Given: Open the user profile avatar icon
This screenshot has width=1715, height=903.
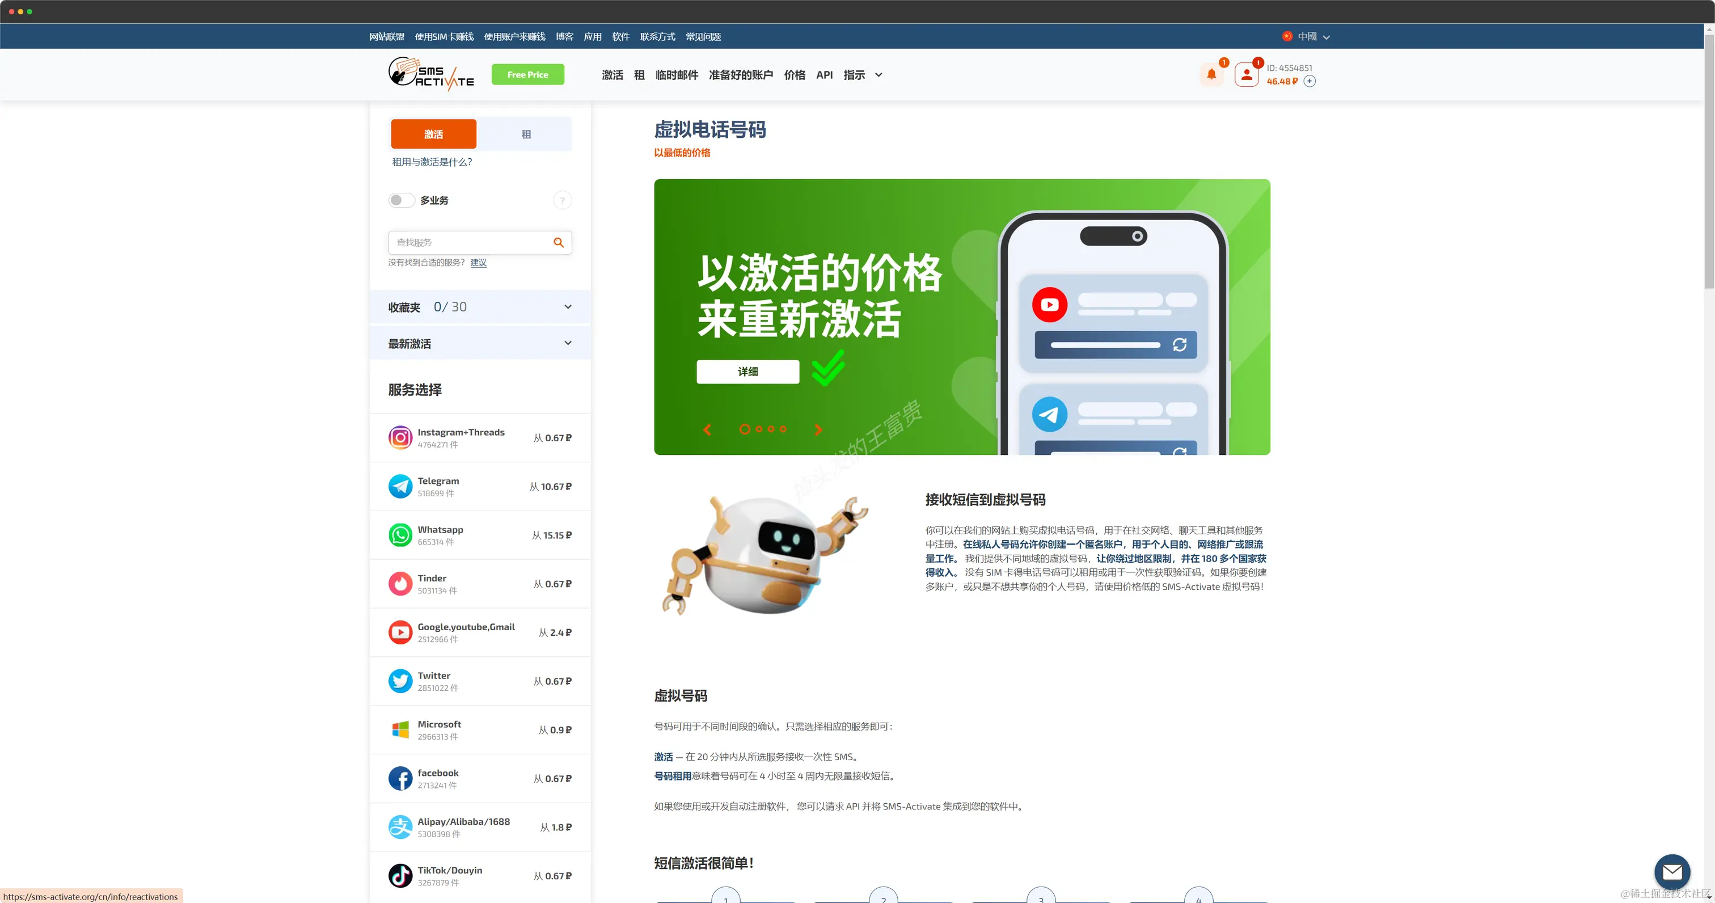Looking at the screenshot, I should coord(1247,74).
